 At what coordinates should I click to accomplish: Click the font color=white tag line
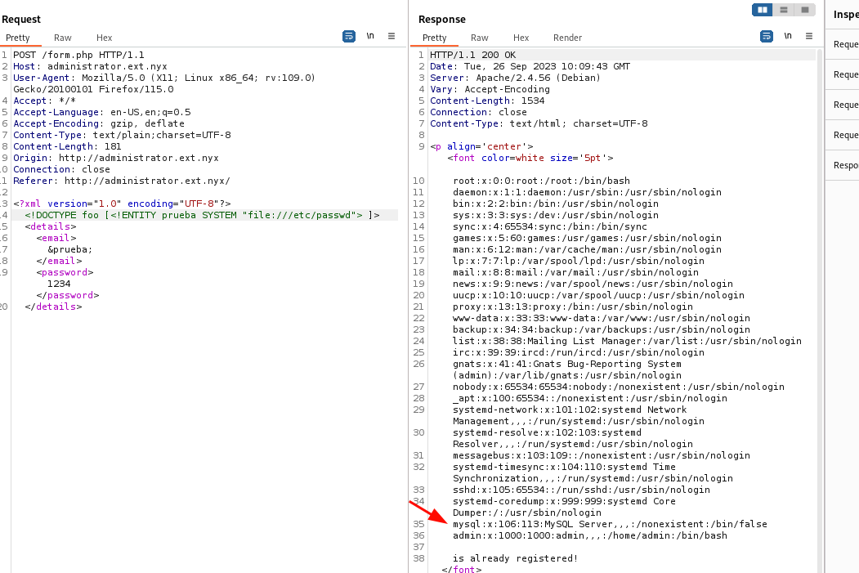coord(530,158)
